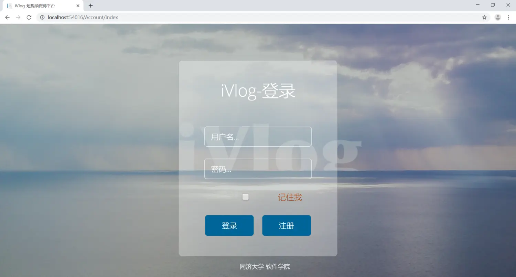This screenshot has width=516, height=277.
Task: Click the 注册 register button
Action: click(287, 225)
